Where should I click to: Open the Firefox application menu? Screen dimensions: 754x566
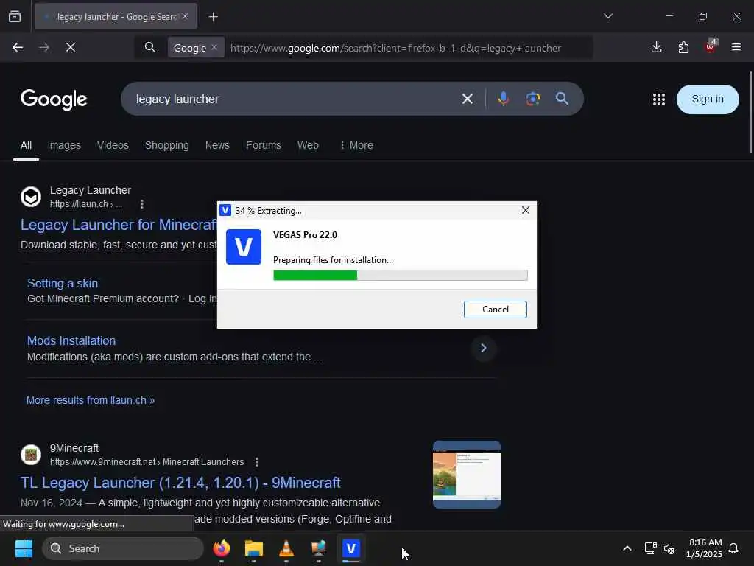click(x=736, y=47)
